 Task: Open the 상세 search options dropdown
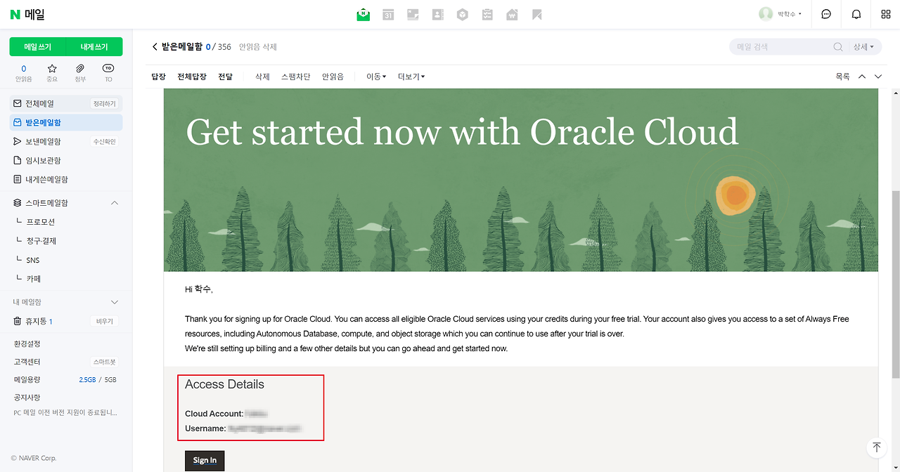click(863, 47)
